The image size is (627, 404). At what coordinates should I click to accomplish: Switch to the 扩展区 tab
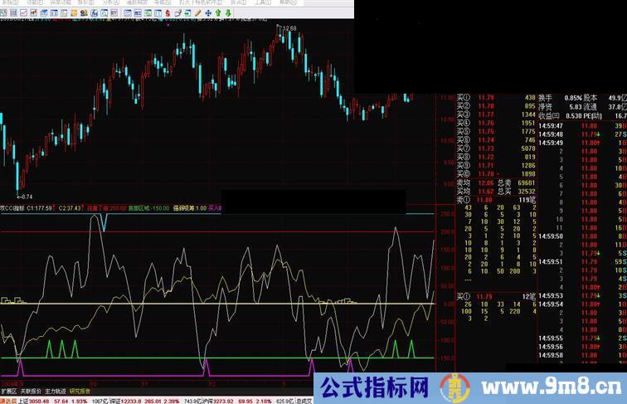pyautogui.click(x=9, y=388)
